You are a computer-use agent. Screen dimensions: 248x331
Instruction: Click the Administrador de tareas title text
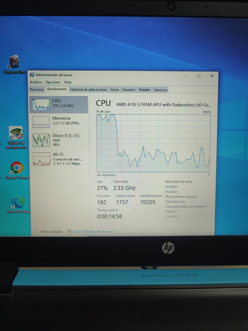[54, 75]
